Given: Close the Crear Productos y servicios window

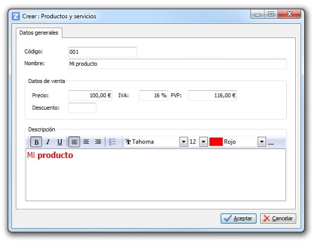Looking at the screenshot, I should [289, 14].
